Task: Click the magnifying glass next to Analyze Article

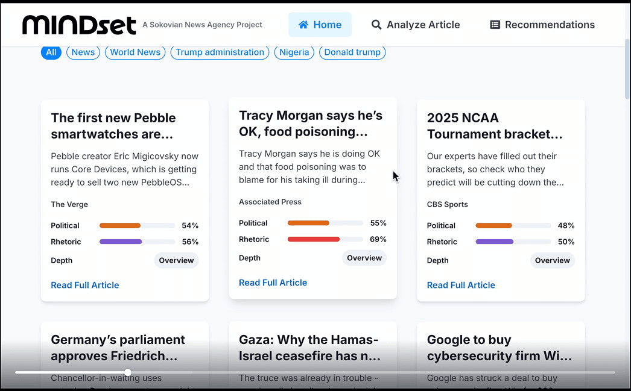Action: tap(376, 25)
